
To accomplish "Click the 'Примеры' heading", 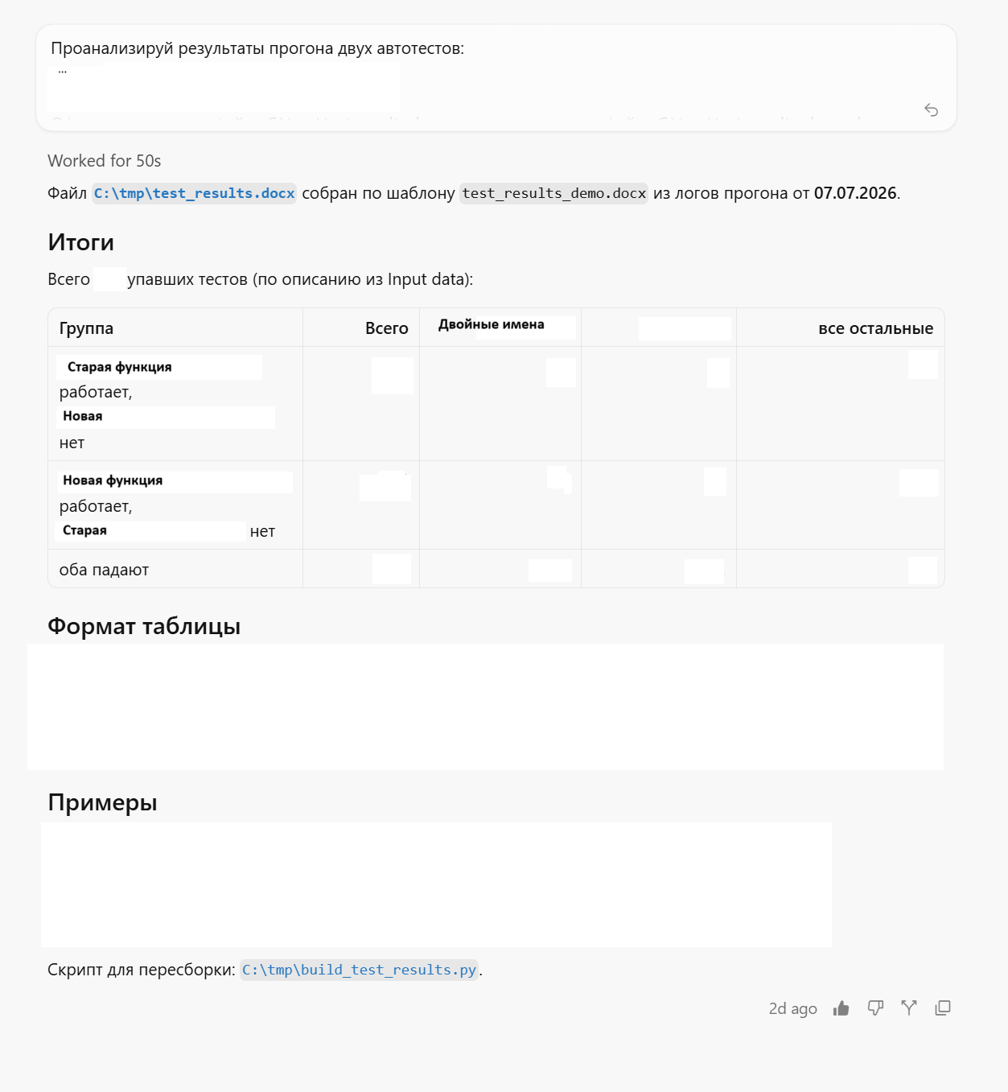I will click(x=102, y=802).
